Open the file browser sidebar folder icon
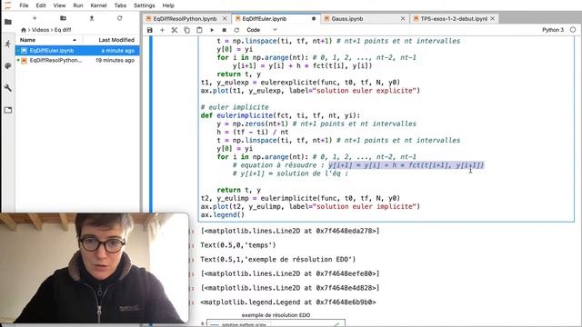This screenshot has height=327, width=582. pyautogui.click(x=8, y=22)
